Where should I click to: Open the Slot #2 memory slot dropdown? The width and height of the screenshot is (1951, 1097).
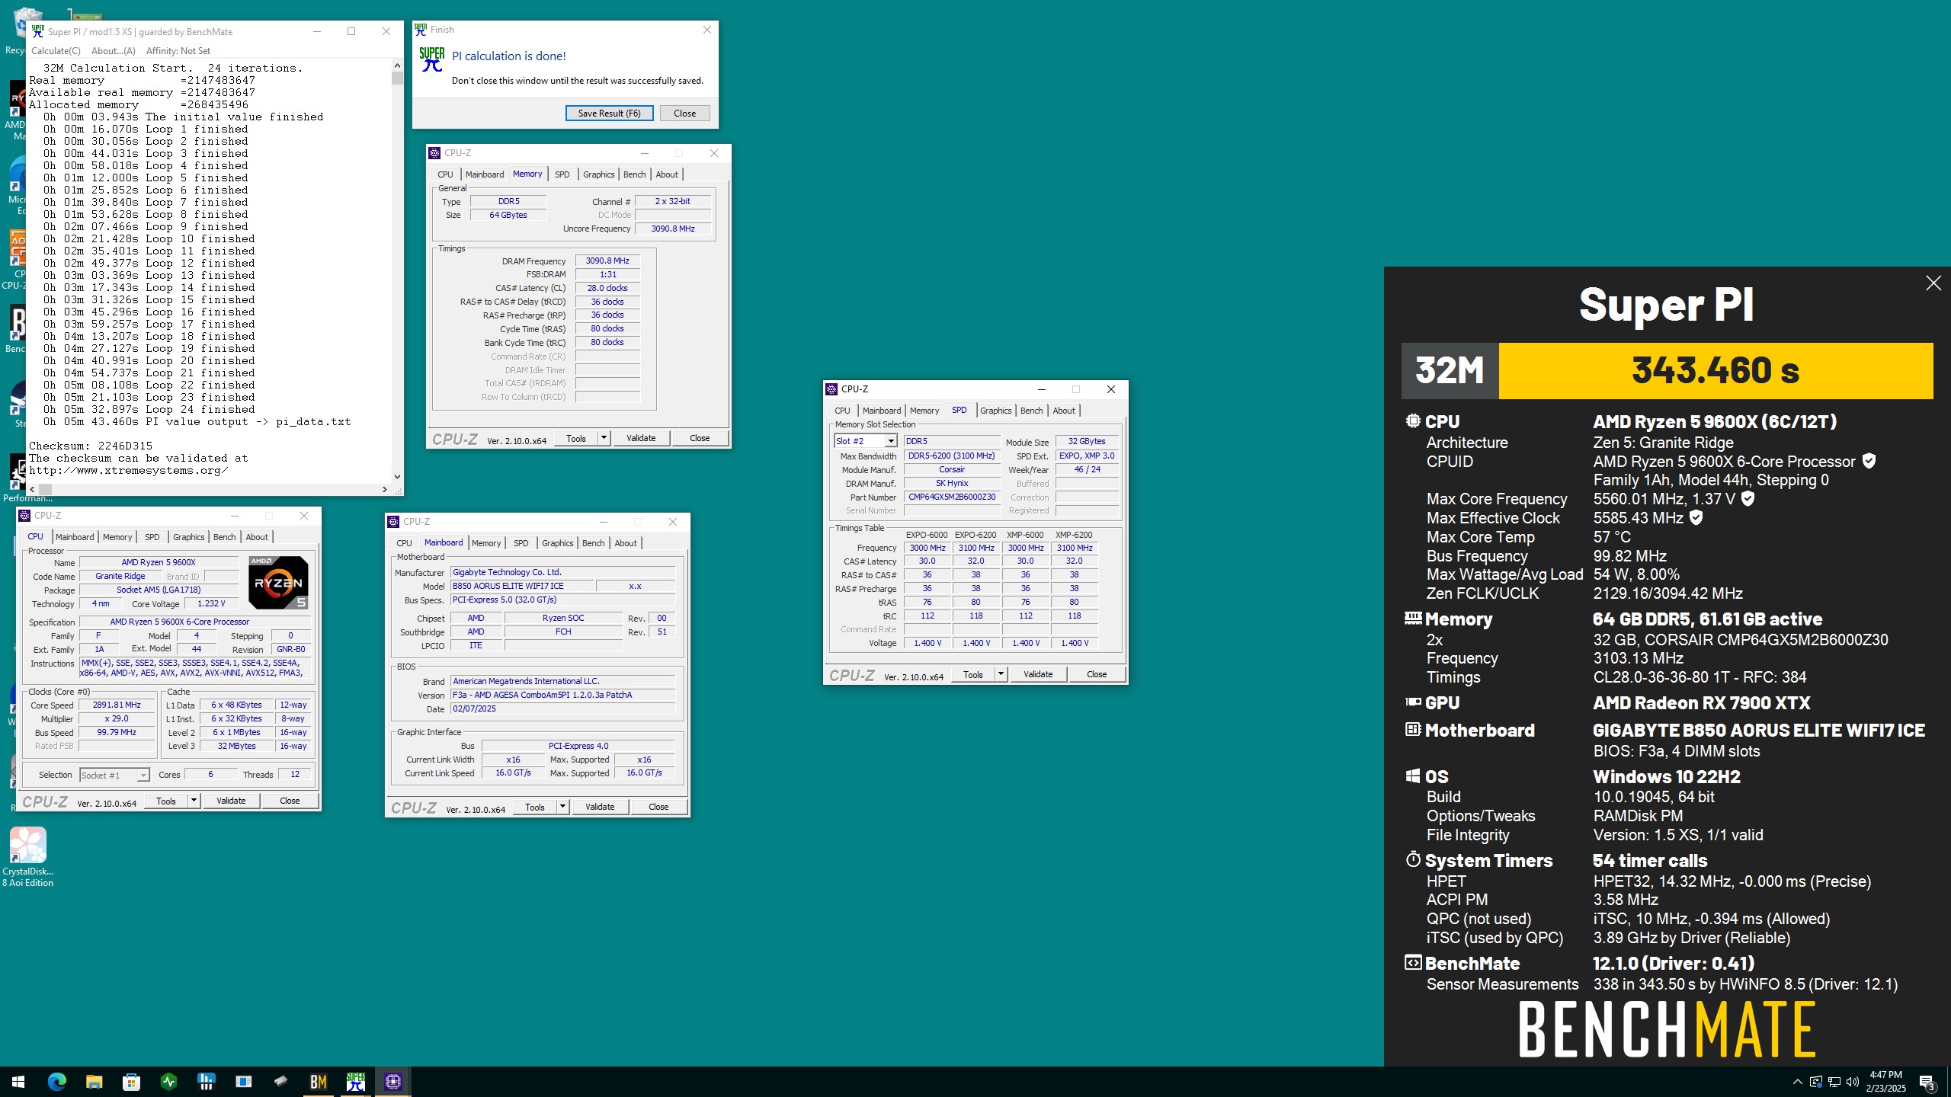pyautogui.click(x=866, y=441)
